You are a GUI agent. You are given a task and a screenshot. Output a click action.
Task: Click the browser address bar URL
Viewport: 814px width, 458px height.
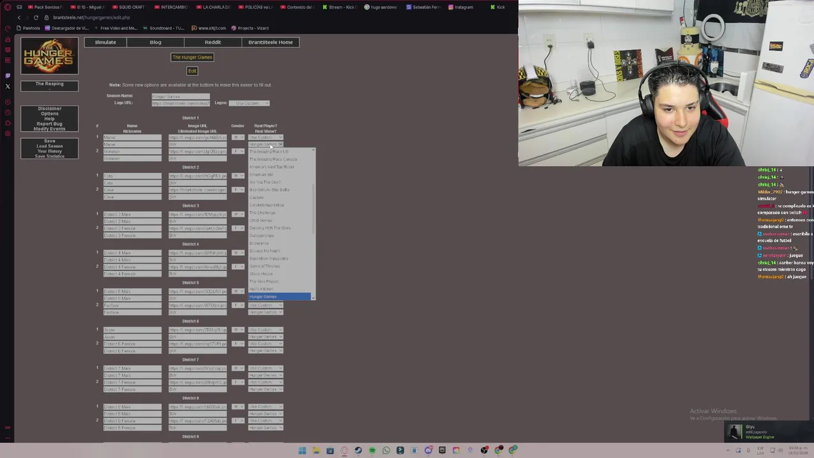(x=92, y=17)
